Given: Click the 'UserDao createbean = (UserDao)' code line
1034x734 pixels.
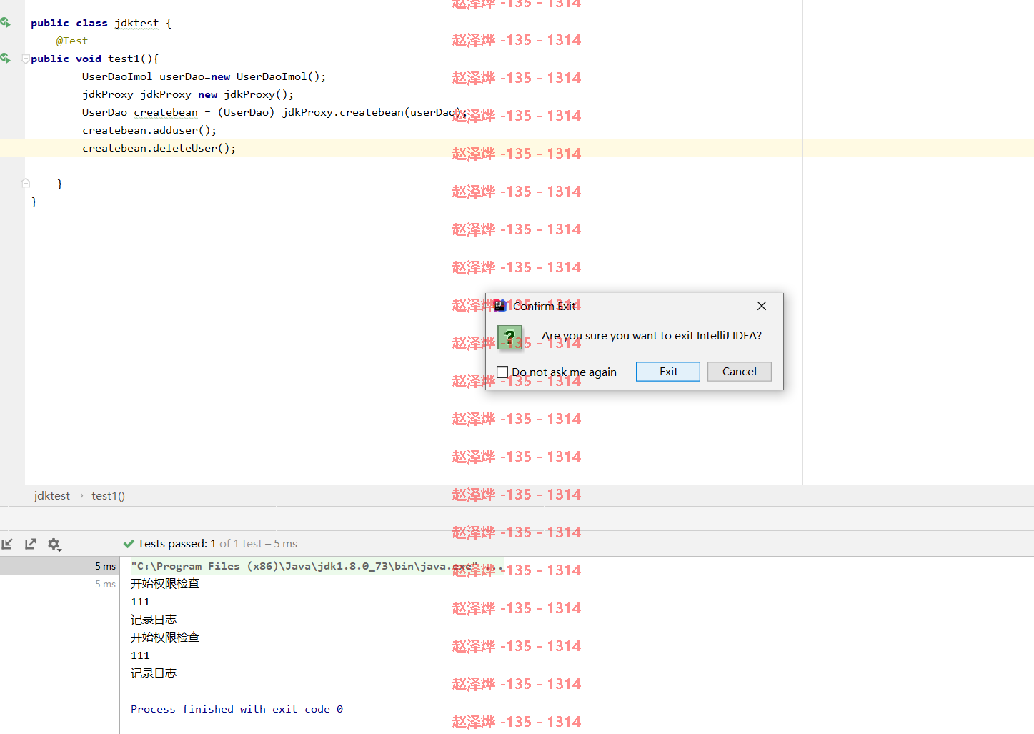Looking at the screenshot, I should click(274, 112).
